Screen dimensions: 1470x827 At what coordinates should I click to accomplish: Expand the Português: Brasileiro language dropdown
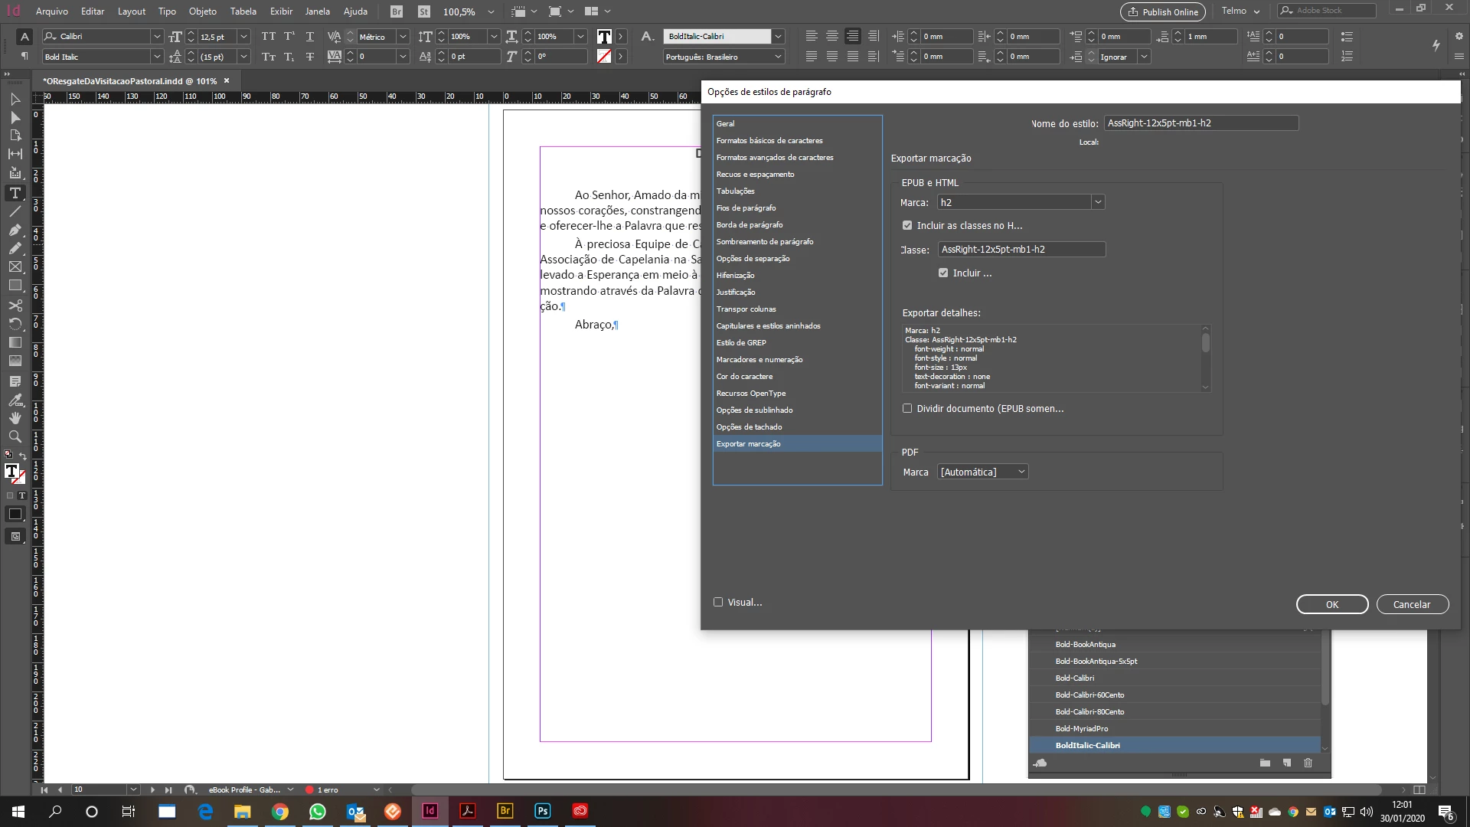778,57
